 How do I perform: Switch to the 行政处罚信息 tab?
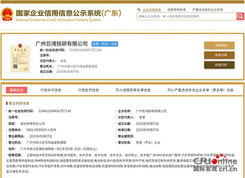point(89,90)
